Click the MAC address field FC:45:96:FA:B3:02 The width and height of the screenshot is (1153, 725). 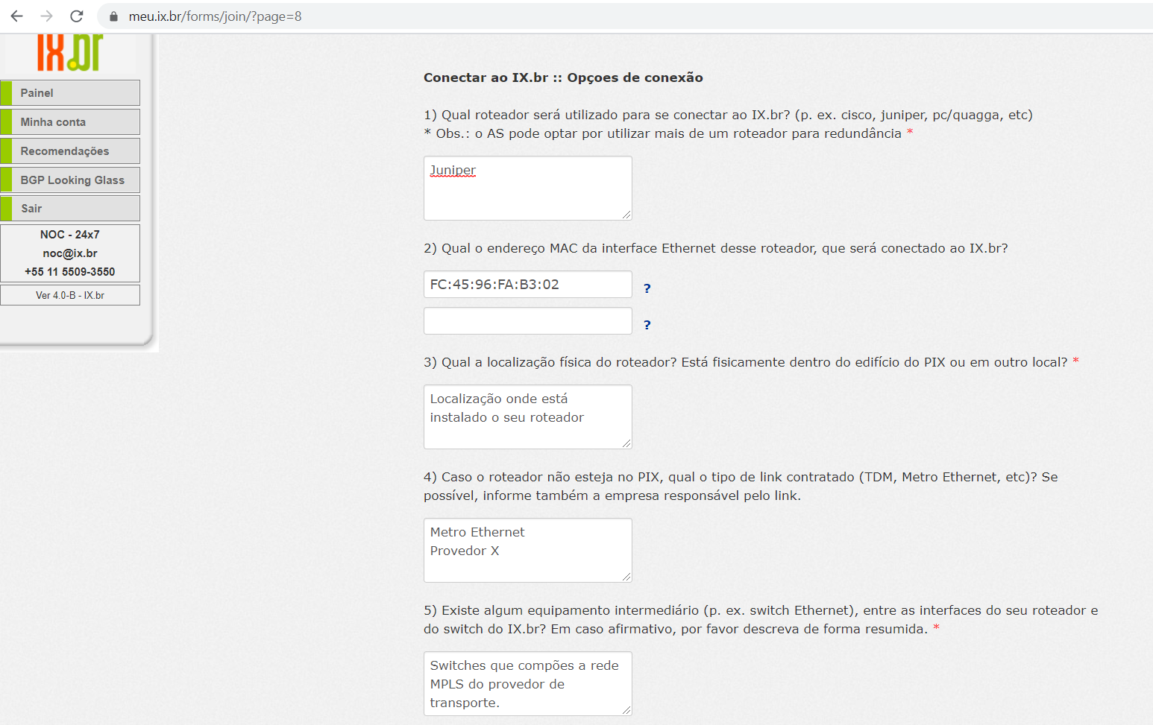[528, 285]
